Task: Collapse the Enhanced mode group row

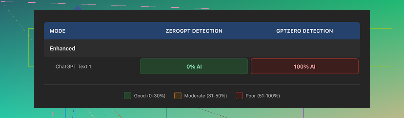Action: click(x=63, y=49)
